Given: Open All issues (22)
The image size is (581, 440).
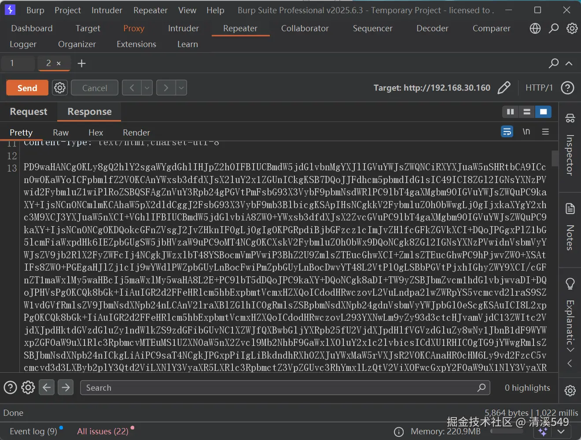Looking at the screenshot, I should point(103,431).
